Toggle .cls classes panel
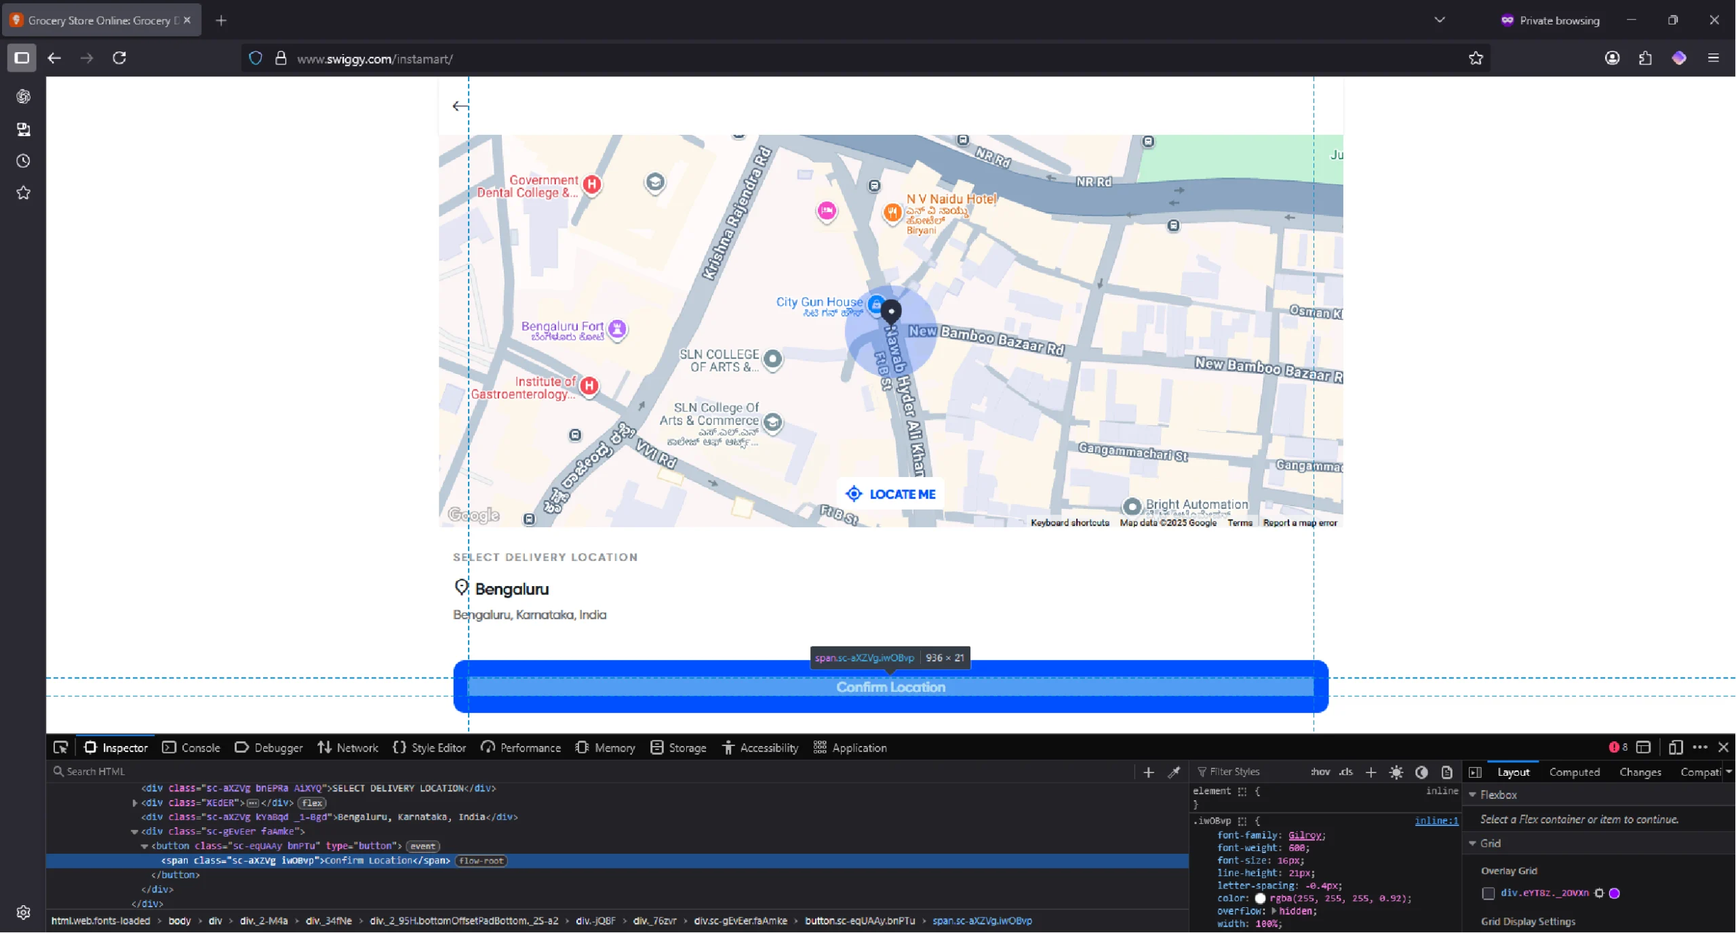Screen dimensions: 1736x933 pos(1346,772)
